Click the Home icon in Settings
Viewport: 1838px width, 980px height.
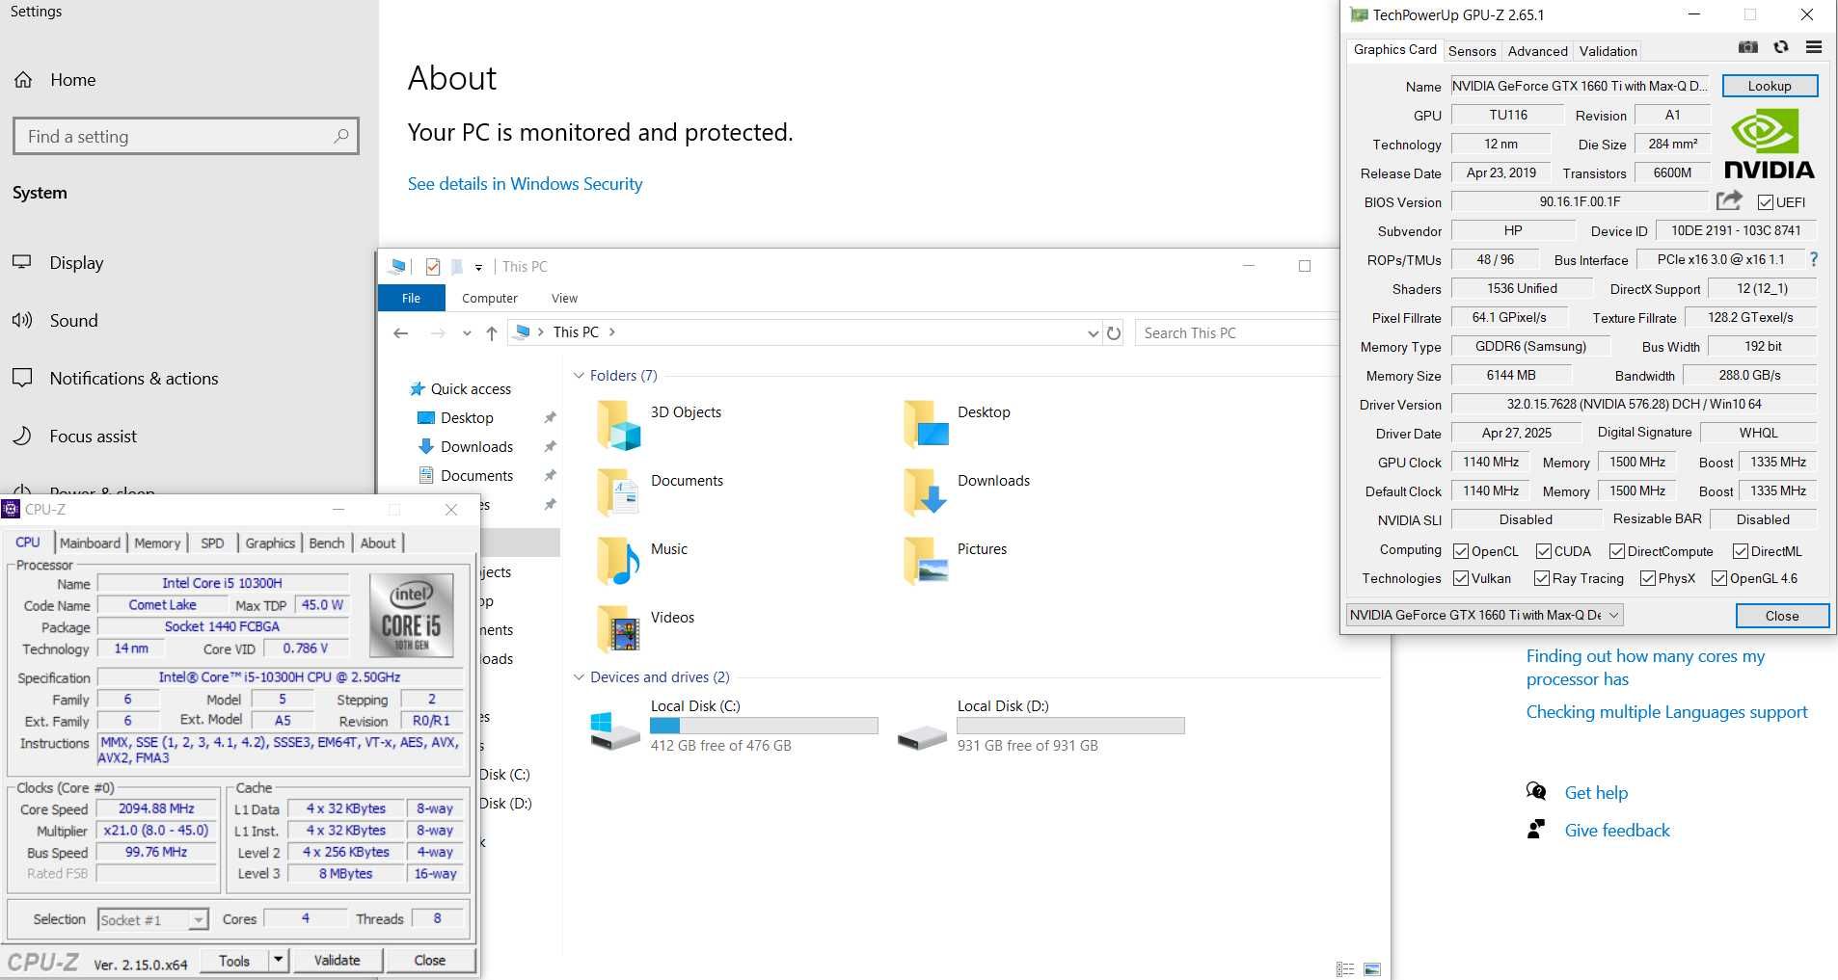(23, 80)
